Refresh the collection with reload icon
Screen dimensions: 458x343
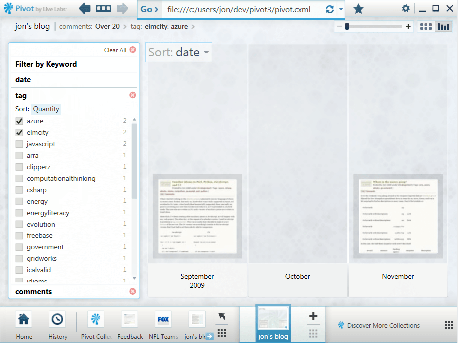(x=330, y=9)
